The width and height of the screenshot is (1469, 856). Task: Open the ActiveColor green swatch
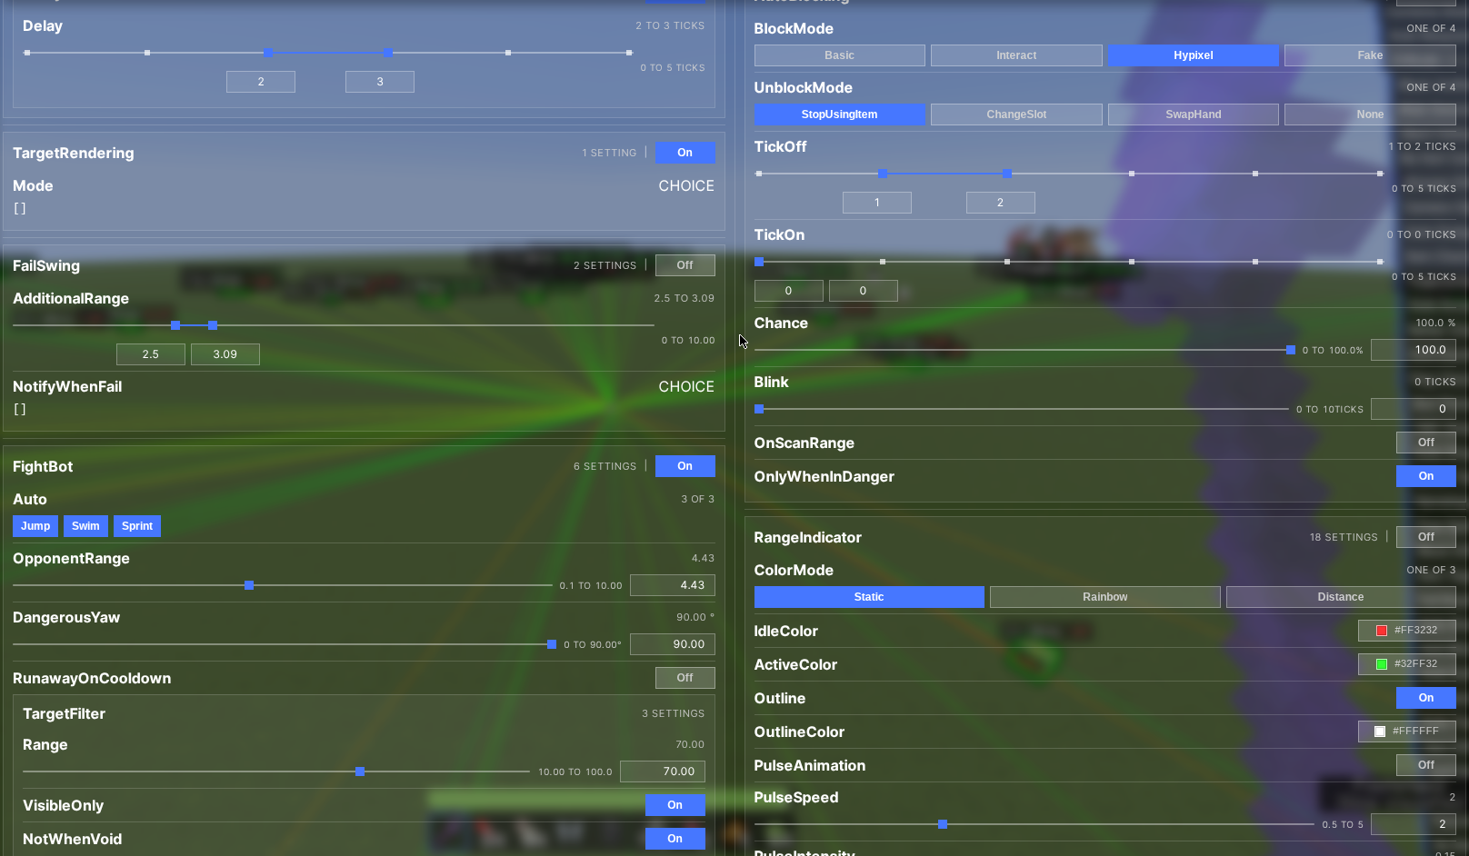pos(1382,664)
